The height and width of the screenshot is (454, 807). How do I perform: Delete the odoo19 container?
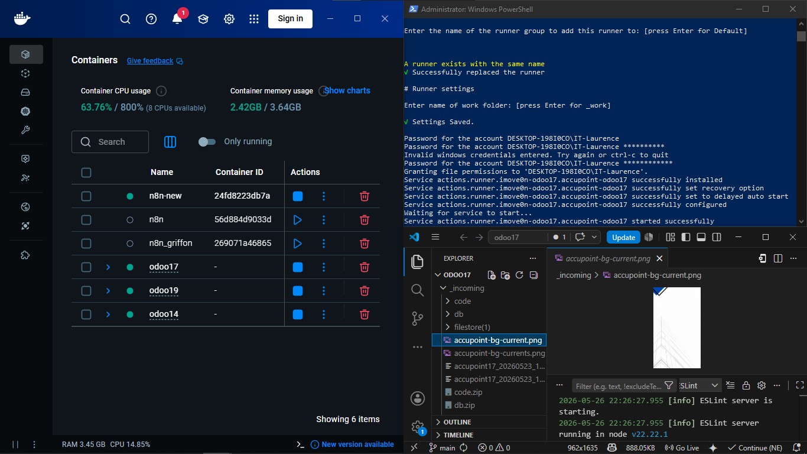click(365, 291)
